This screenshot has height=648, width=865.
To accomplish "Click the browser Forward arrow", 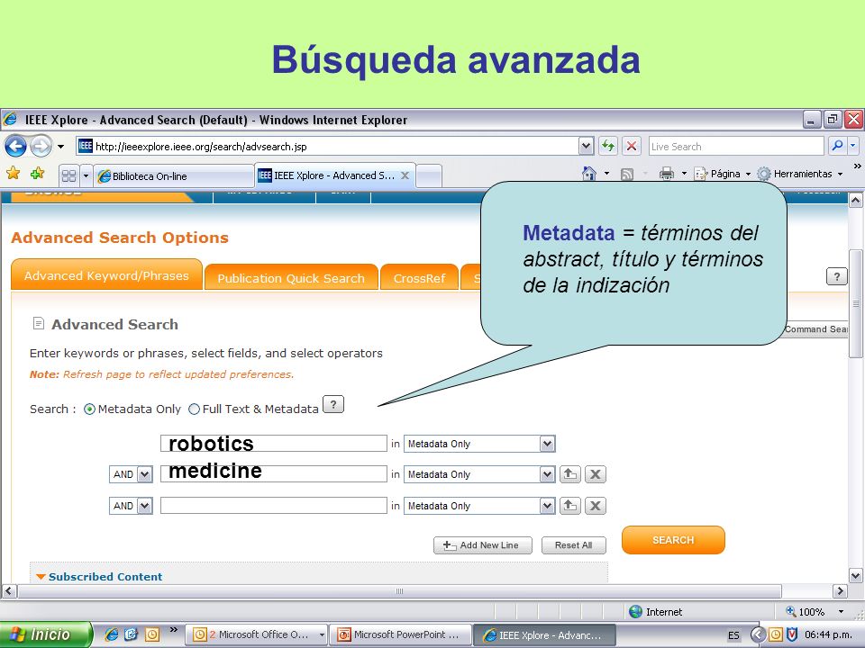I will (41, 147).
